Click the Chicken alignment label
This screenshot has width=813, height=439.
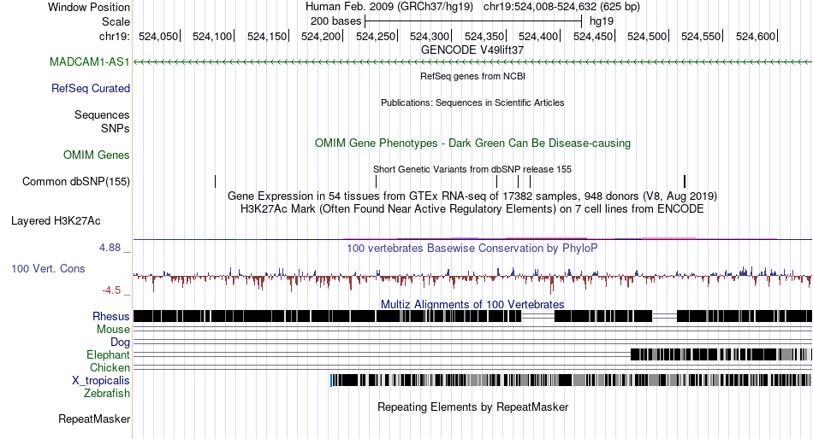pyautogui.click(x=110, y=367)
